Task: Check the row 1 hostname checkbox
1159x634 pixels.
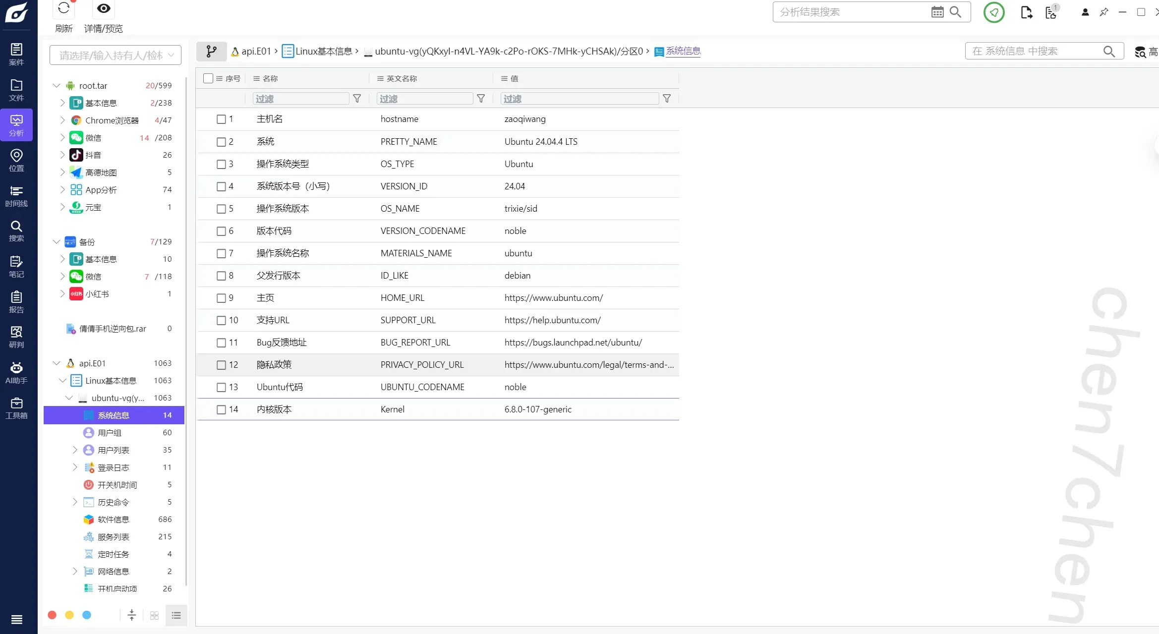Action: (221, 119)
